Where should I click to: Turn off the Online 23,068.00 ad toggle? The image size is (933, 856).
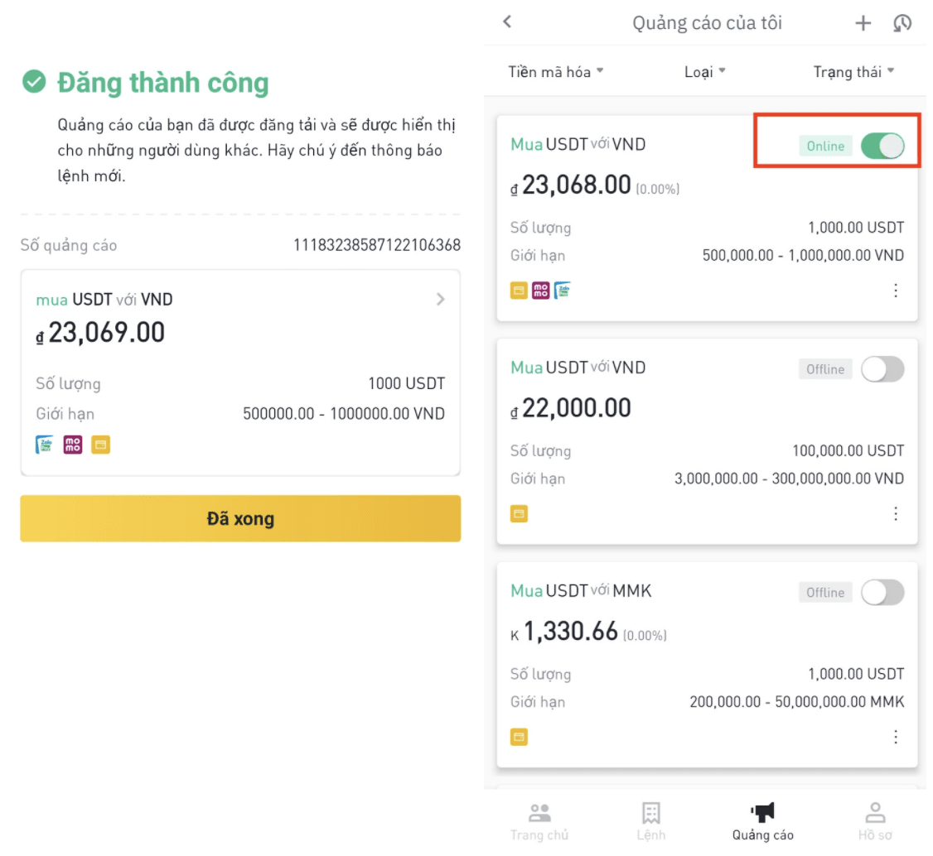pyautogui.click(x=882, y=147)
